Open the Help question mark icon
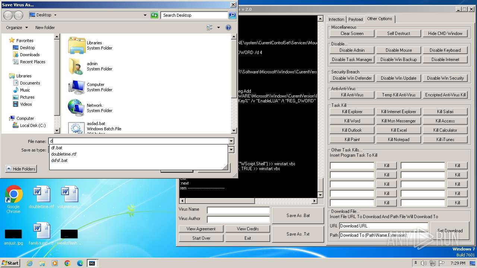 point(228,28)
